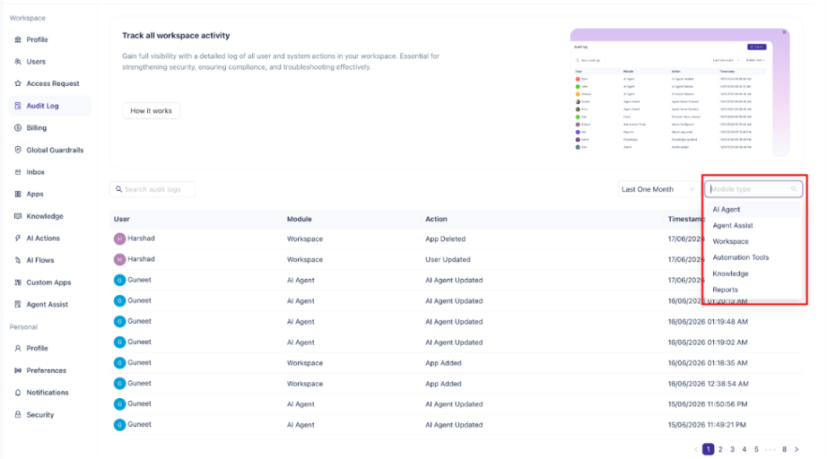Select the Access Request star icon
827x459 pixels.
click(18, 83)
